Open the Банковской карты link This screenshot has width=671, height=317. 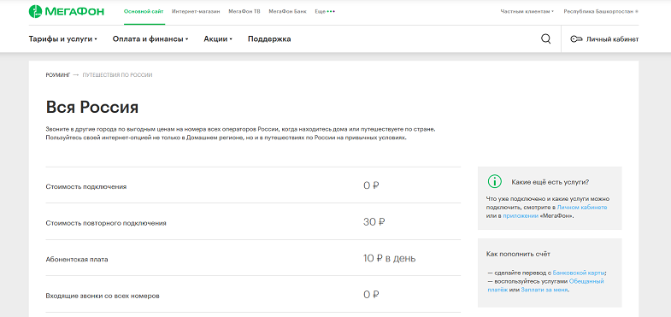pyautogui.click(x=579, y=273)
